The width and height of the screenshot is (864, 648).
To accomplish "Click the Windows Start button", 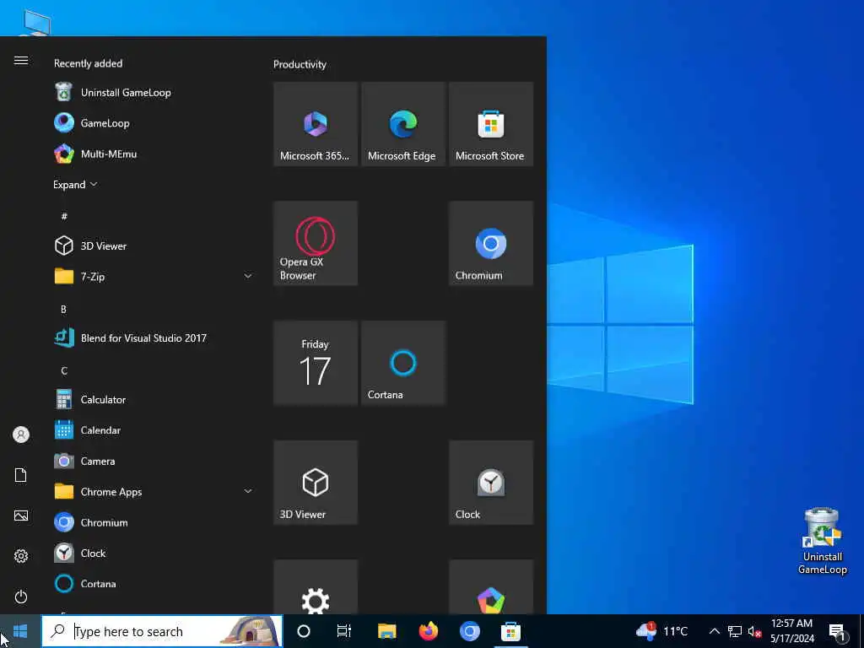I will click(20, 631).
